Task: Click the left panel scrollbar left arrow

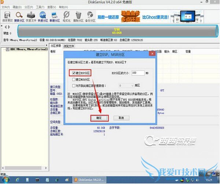Action: (x=3, y=168)
